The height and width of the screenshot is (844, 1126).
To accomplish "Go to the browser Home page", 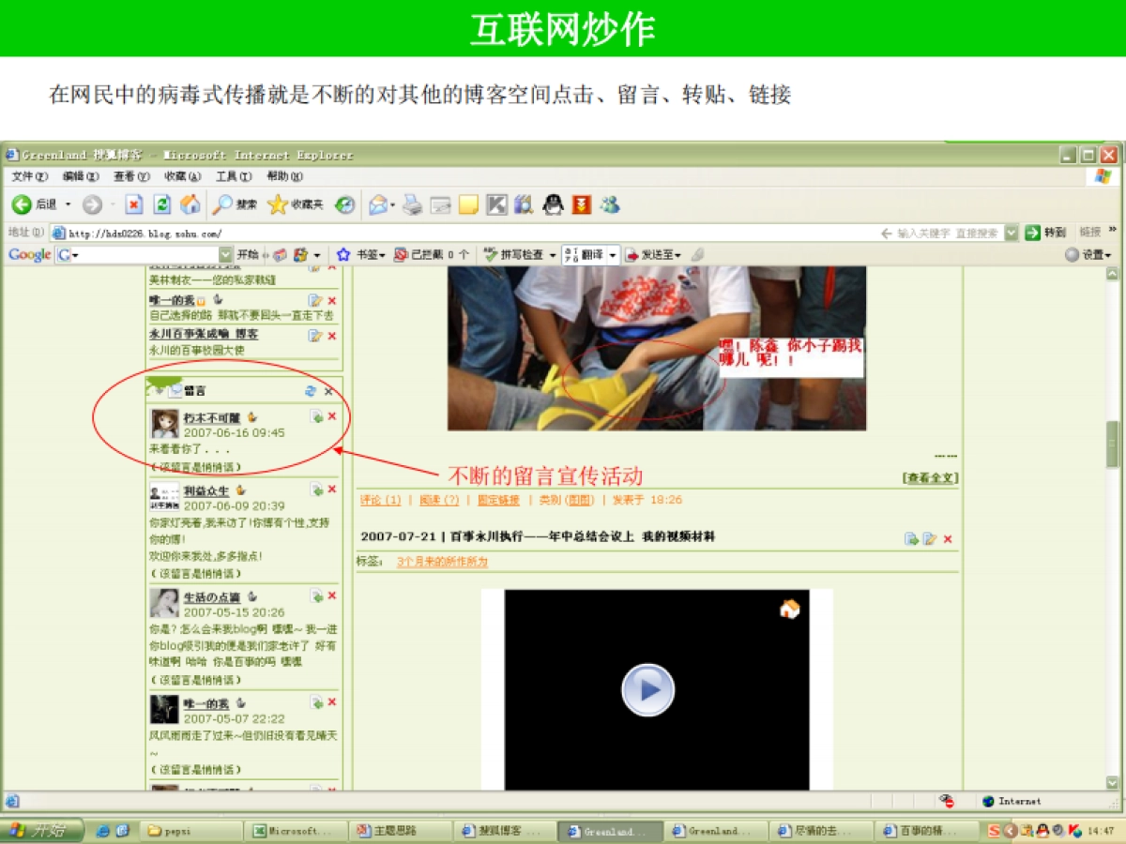I will pos(192,204).
